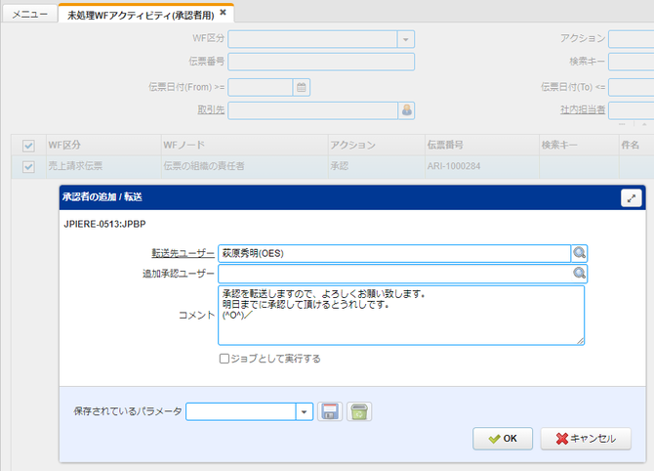Sort by the 伝票番号 column header

pyautogui.click(x=482, y=145)
